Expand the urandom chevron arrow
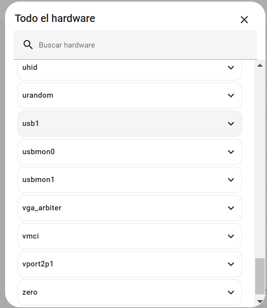Image resolution: width=267 pixels, height=308 pixels. click(231, 95)
